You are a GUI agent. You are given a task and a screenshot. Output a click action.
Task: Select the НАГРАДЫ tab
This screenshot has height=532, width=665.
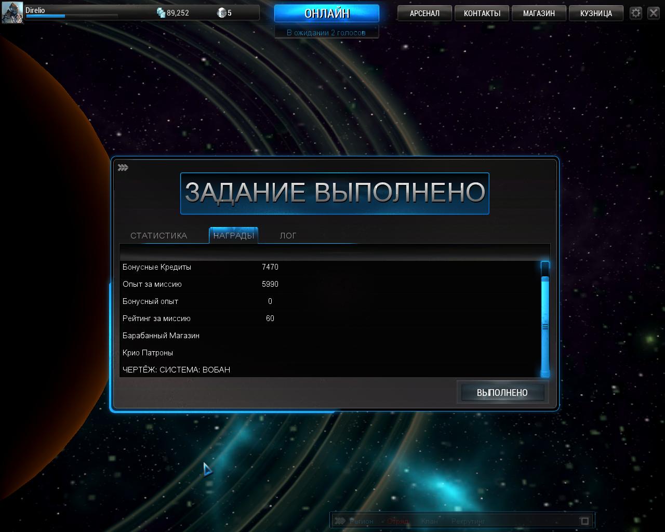pyautogui.click(x=234, y=235)
